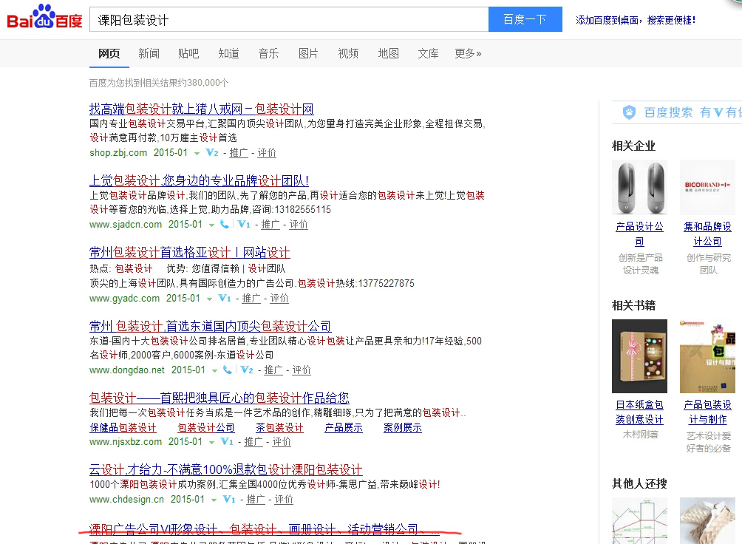Click 推广 on shop.zbj.com result

239,153
